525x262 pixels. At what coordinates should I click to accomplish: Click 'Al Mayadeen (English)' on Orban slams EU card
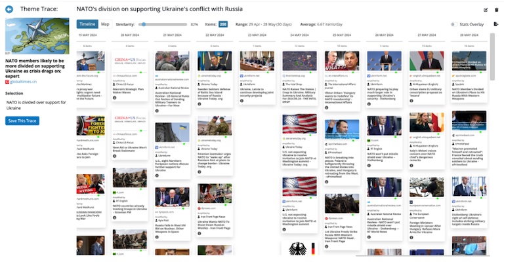point(425,84)
